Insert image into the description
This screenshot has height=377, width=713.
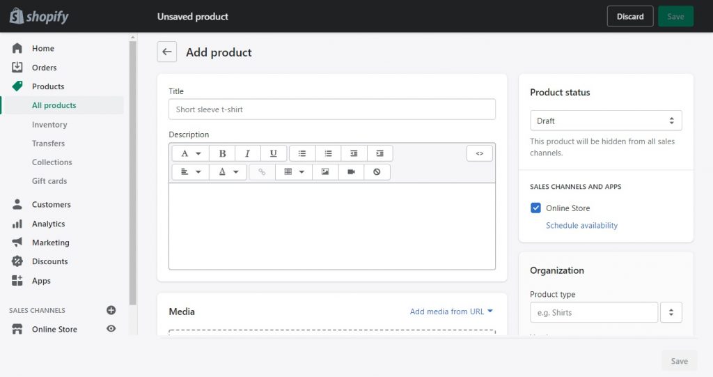point(325,171)
